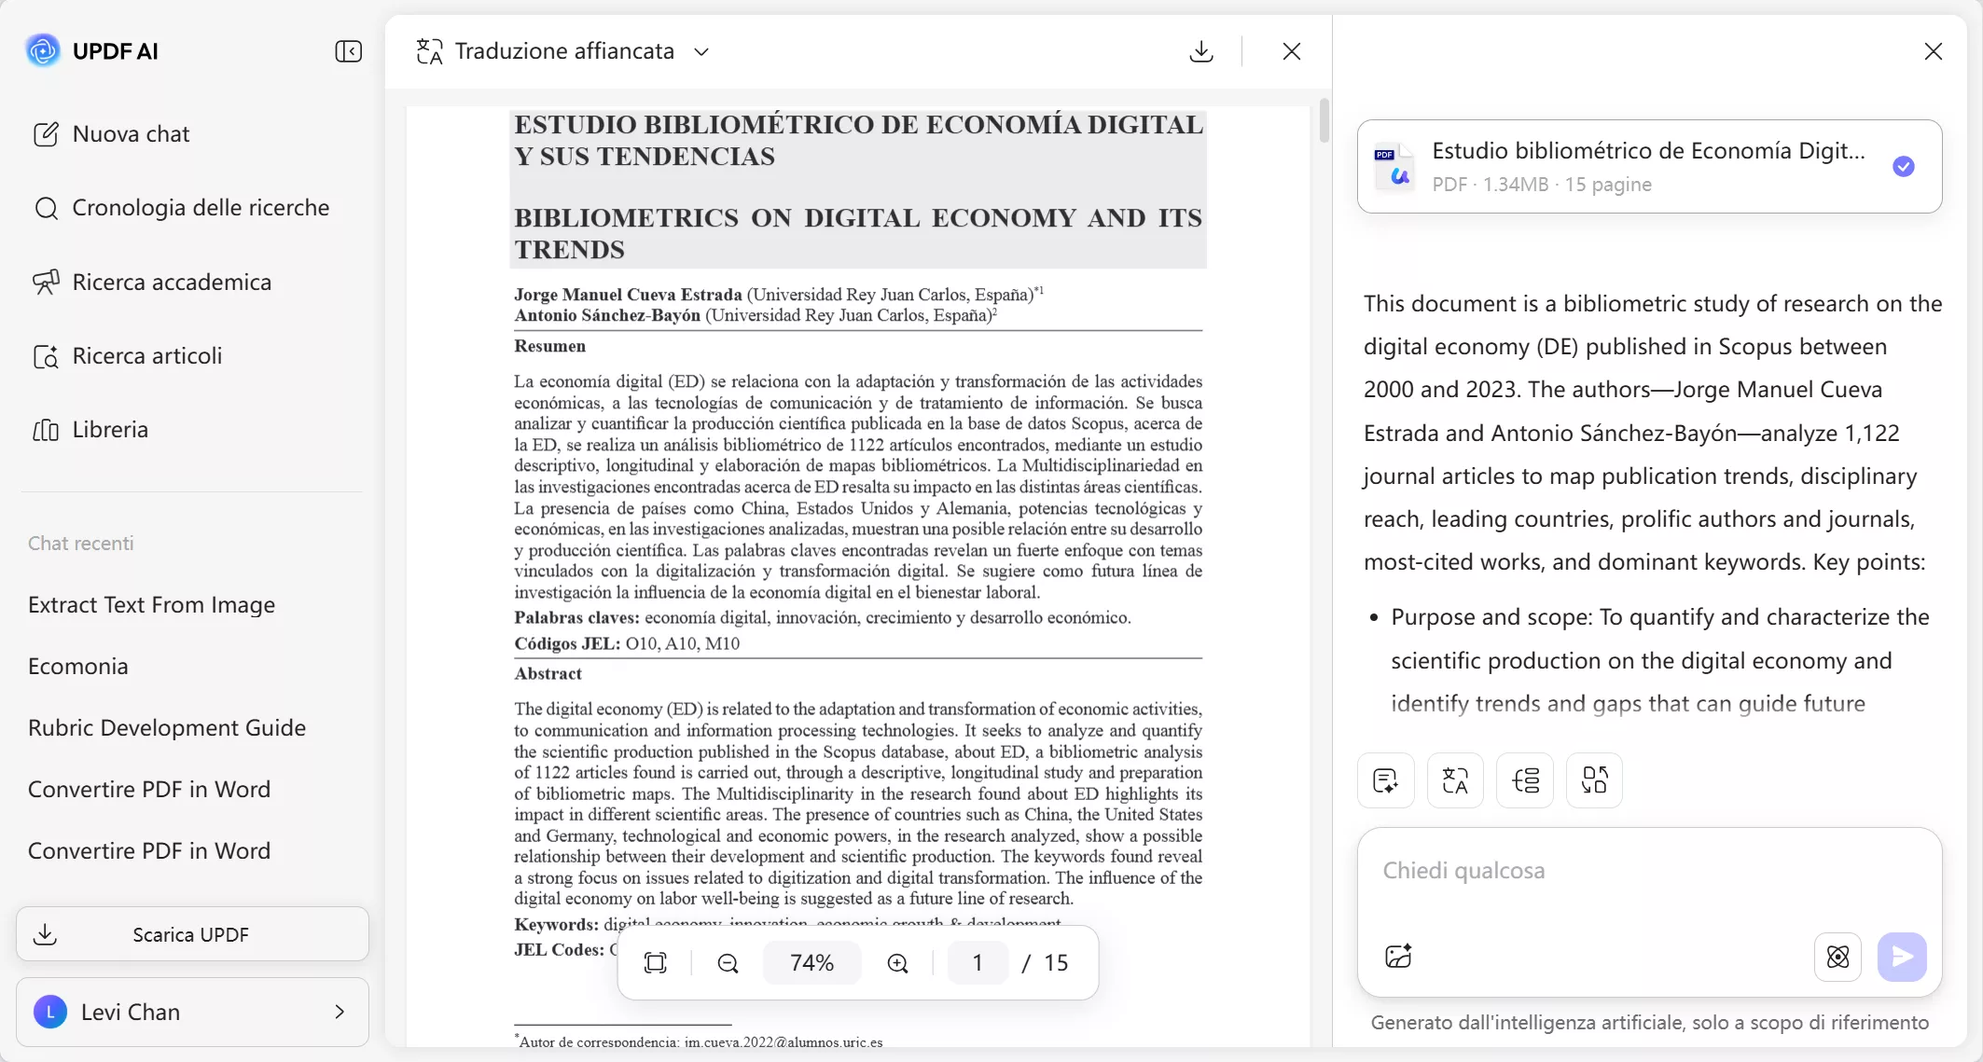Zoom in with the plus magnifier
1983x1062 pixels.
tap(897, 962)
